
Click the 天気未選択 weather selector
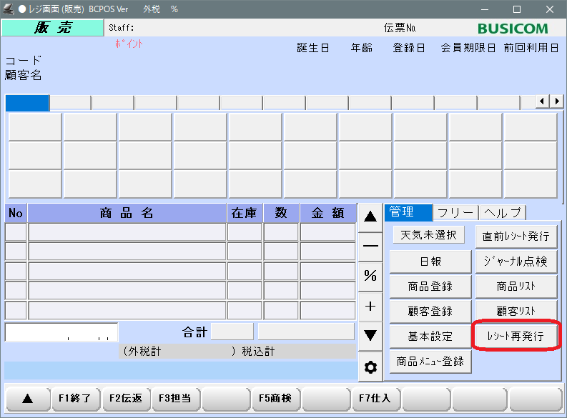tap(428, 235)
